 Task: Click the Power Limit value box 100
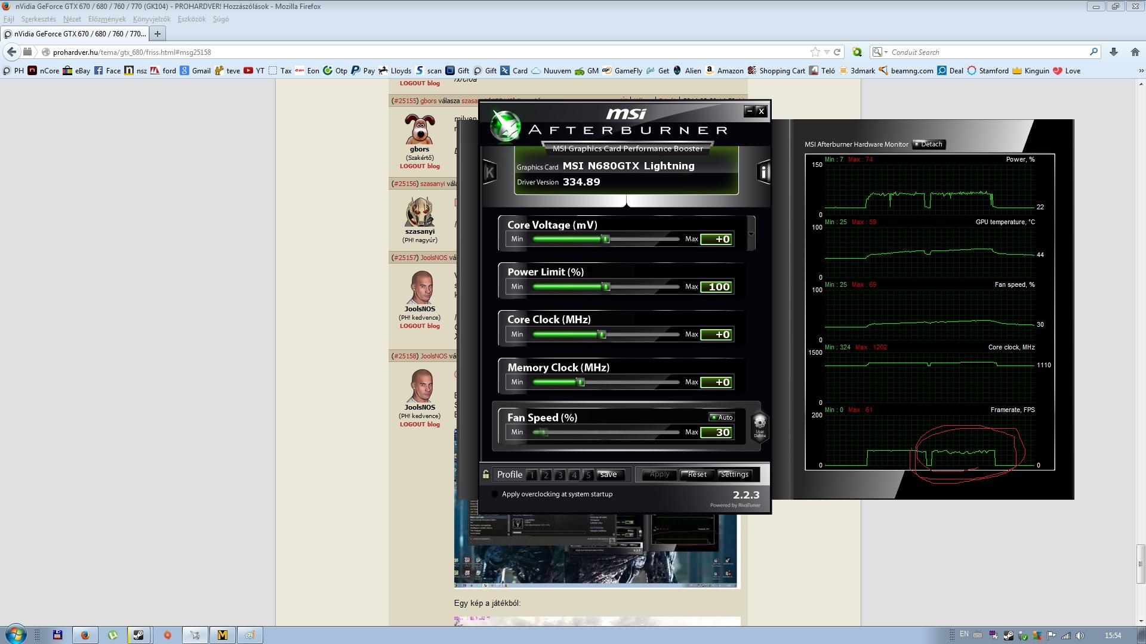click(717, 287)
